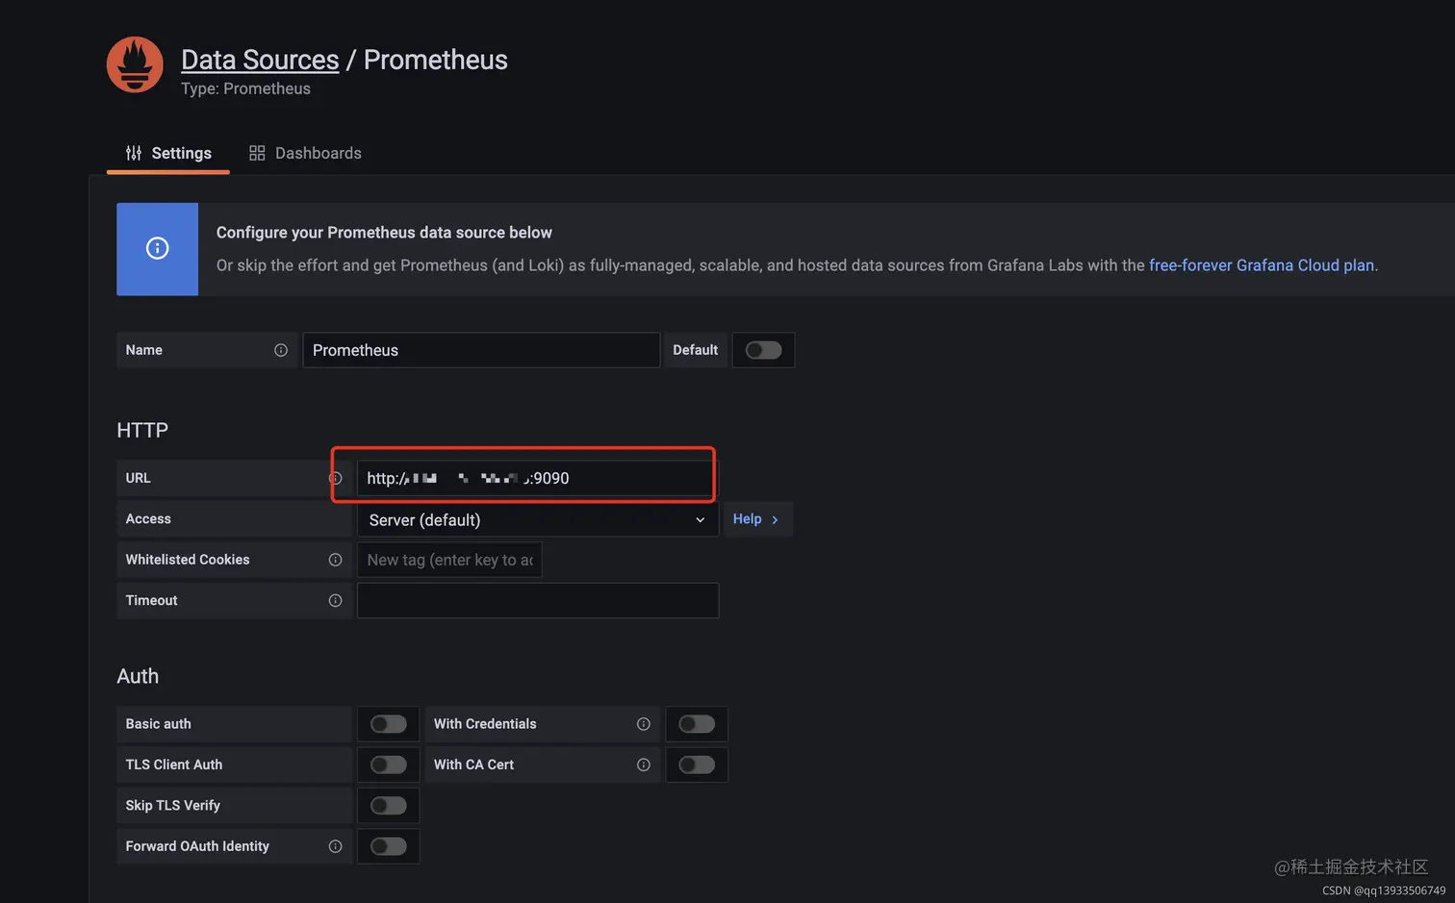The width and height of the screenshot is (1455, 903).
Task: Click the blue banner info icon
Action: pos(157,248)
